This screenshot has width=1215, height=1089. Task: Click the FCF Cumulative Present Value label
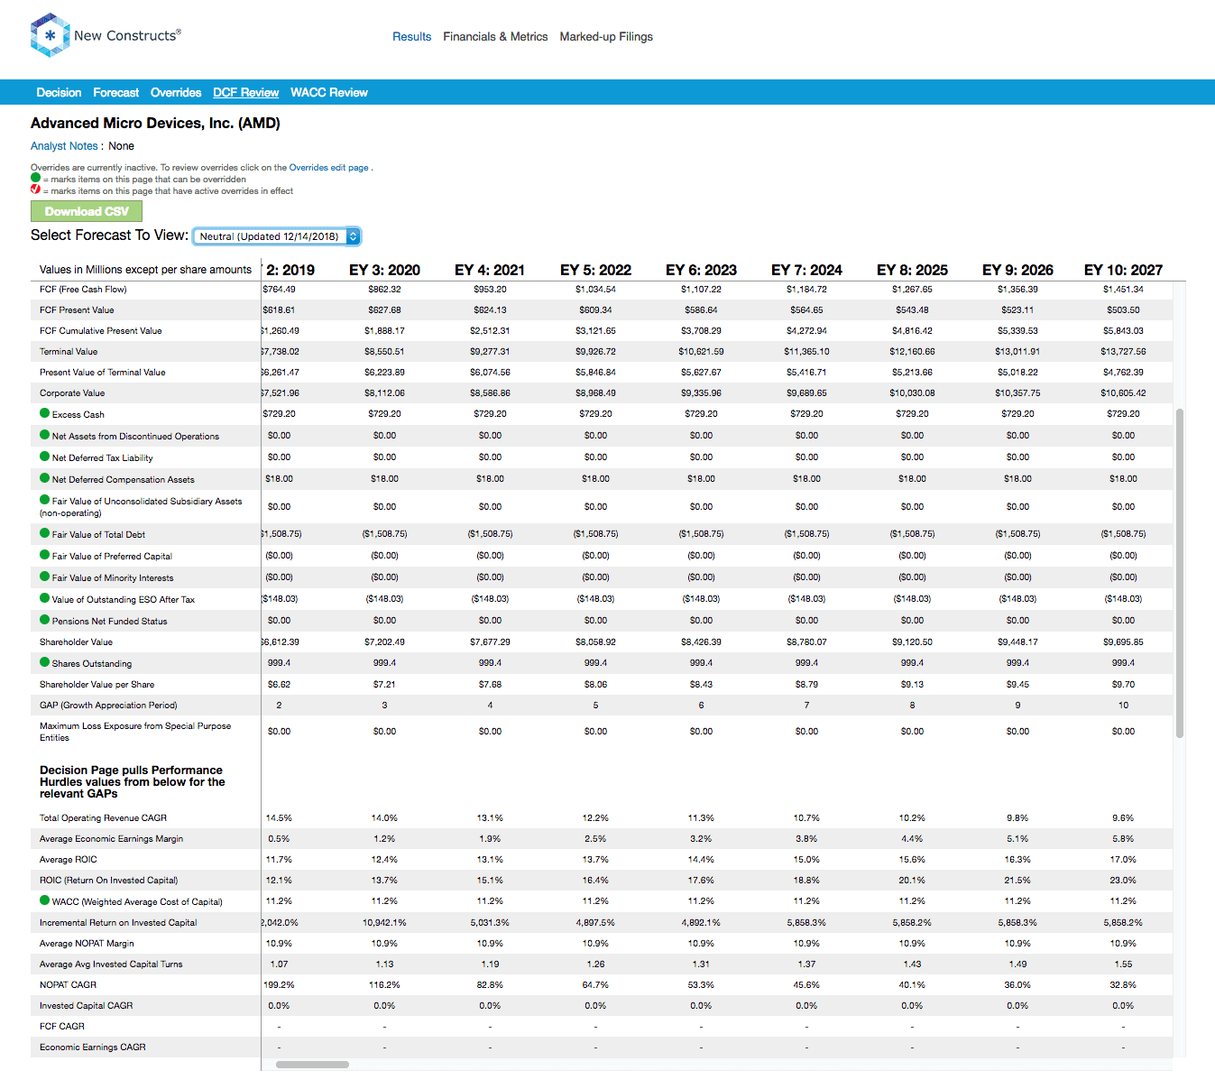(100, 331)
